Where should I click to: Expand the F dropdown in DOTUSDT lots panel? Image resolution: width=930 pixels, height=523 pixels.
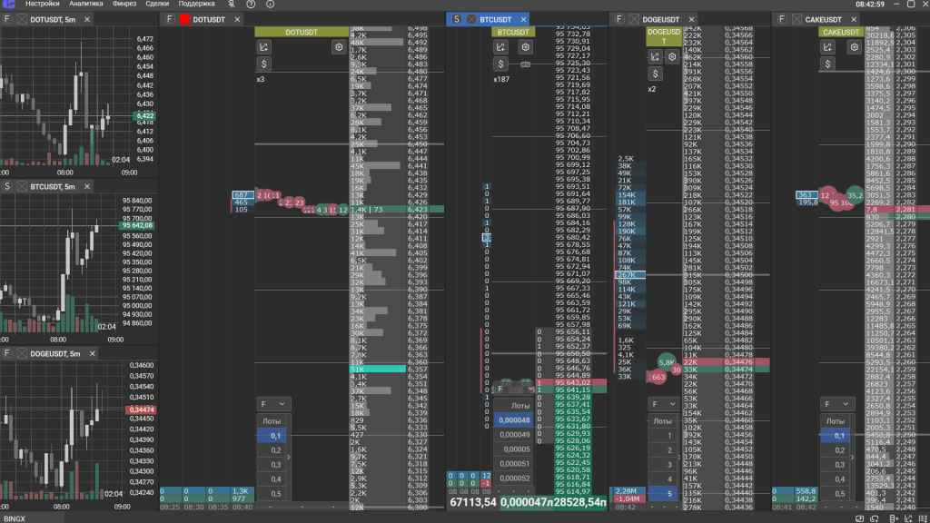coord(272,403)
